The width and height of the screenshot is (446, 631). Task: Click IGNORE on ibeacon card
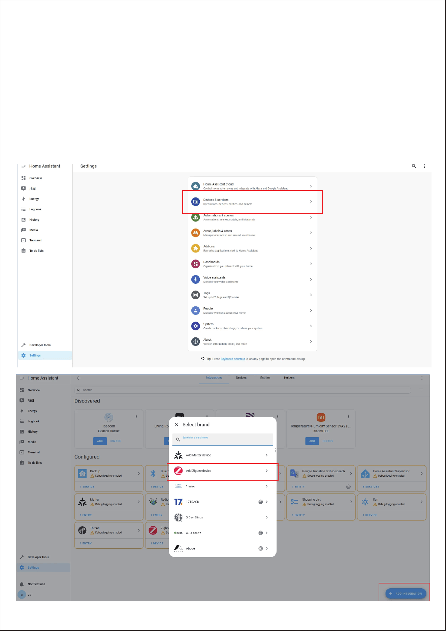(x=116, y=441)
